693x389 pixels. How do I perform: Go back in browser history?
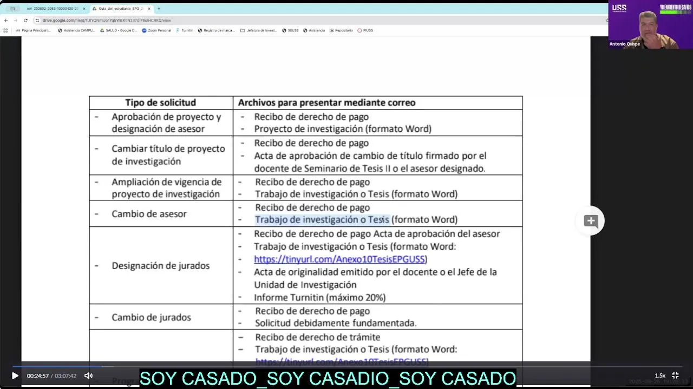[x=6, y=20]
